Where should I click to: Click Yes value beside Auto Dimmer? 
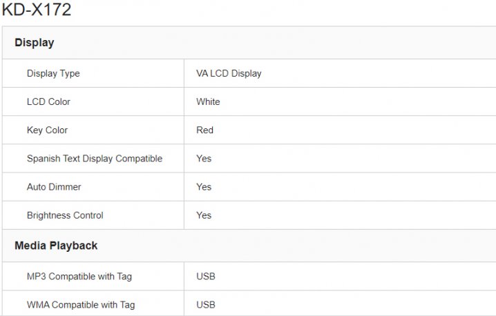click(204, 186)
